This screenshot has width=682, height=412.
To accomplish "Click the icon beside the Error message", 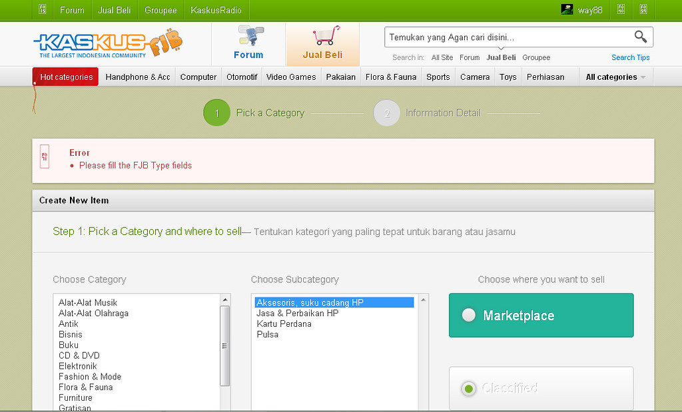I will pyautogui.click(x=45, y=156).
